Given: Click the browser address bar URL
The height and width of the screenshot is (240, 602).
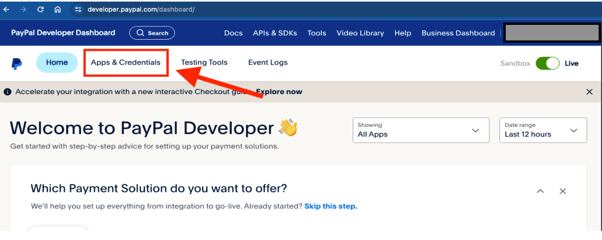Looking at the screenshot, I should click(141, 10).
